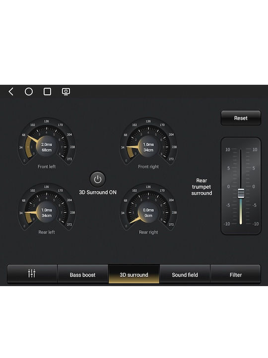Click the 3D Surround ON label
Image resolution: width=268 pixels, height=358 pixels.
(x=98, y=192)
